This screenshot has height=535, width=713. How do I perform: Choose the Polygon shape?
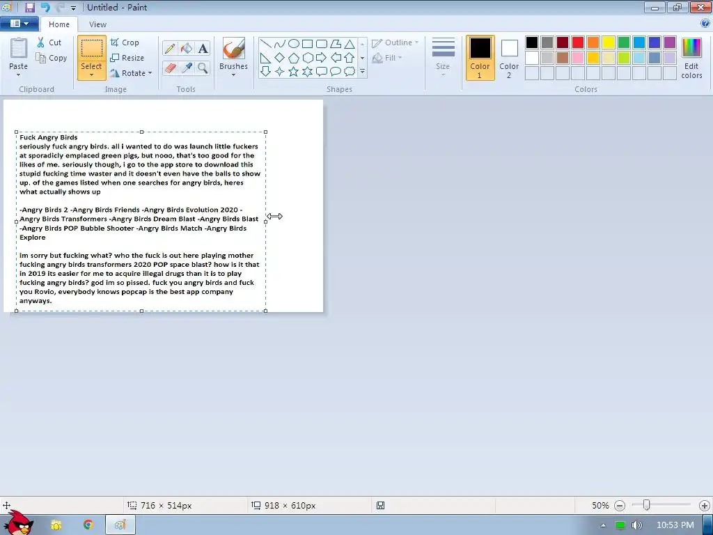pos(336,44)
